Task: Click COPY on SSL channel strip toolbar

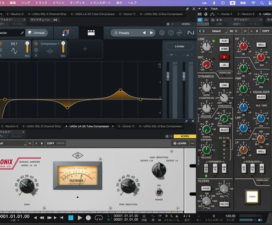Action: point(265,31)
